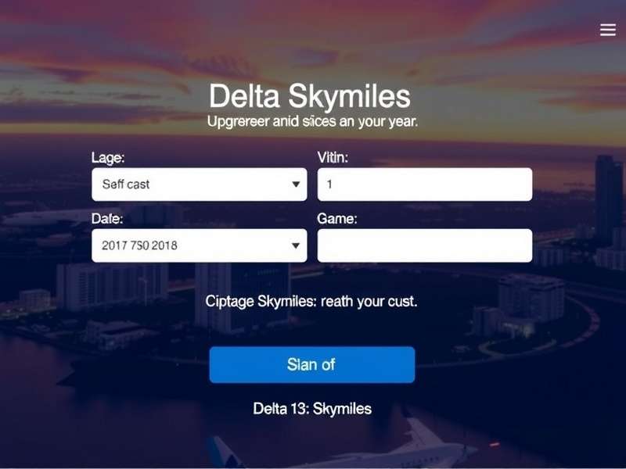This screenshot has height=469, width=626.
Task: Click the Ciptage Skymiles text line
Action: [311, 302]
